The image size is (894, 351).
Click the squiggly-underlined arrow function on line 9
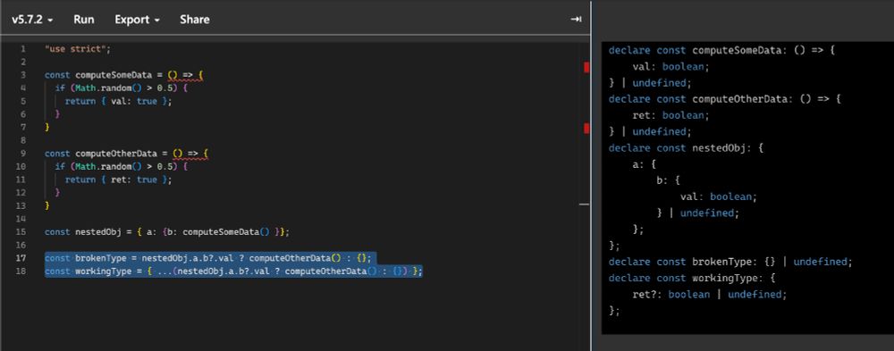tap(190, 154)
